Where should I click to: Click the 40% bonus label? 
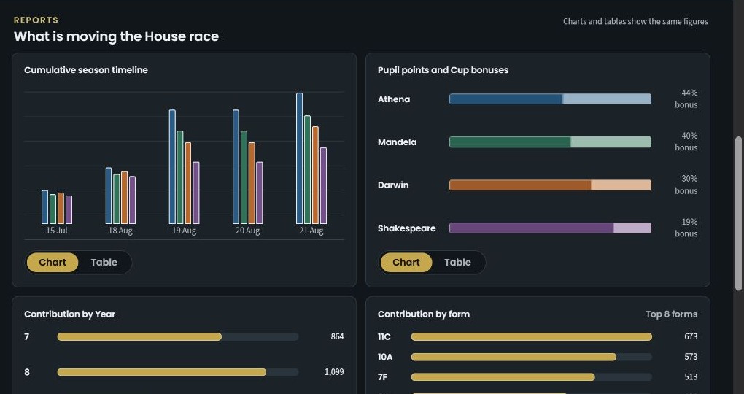pos(686,142)
